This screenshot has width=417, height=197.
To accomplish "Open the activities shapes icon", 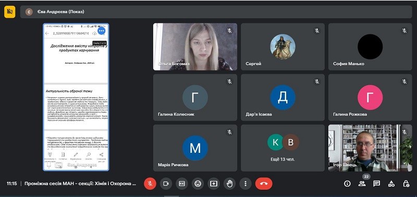I will tap(391, 183).
